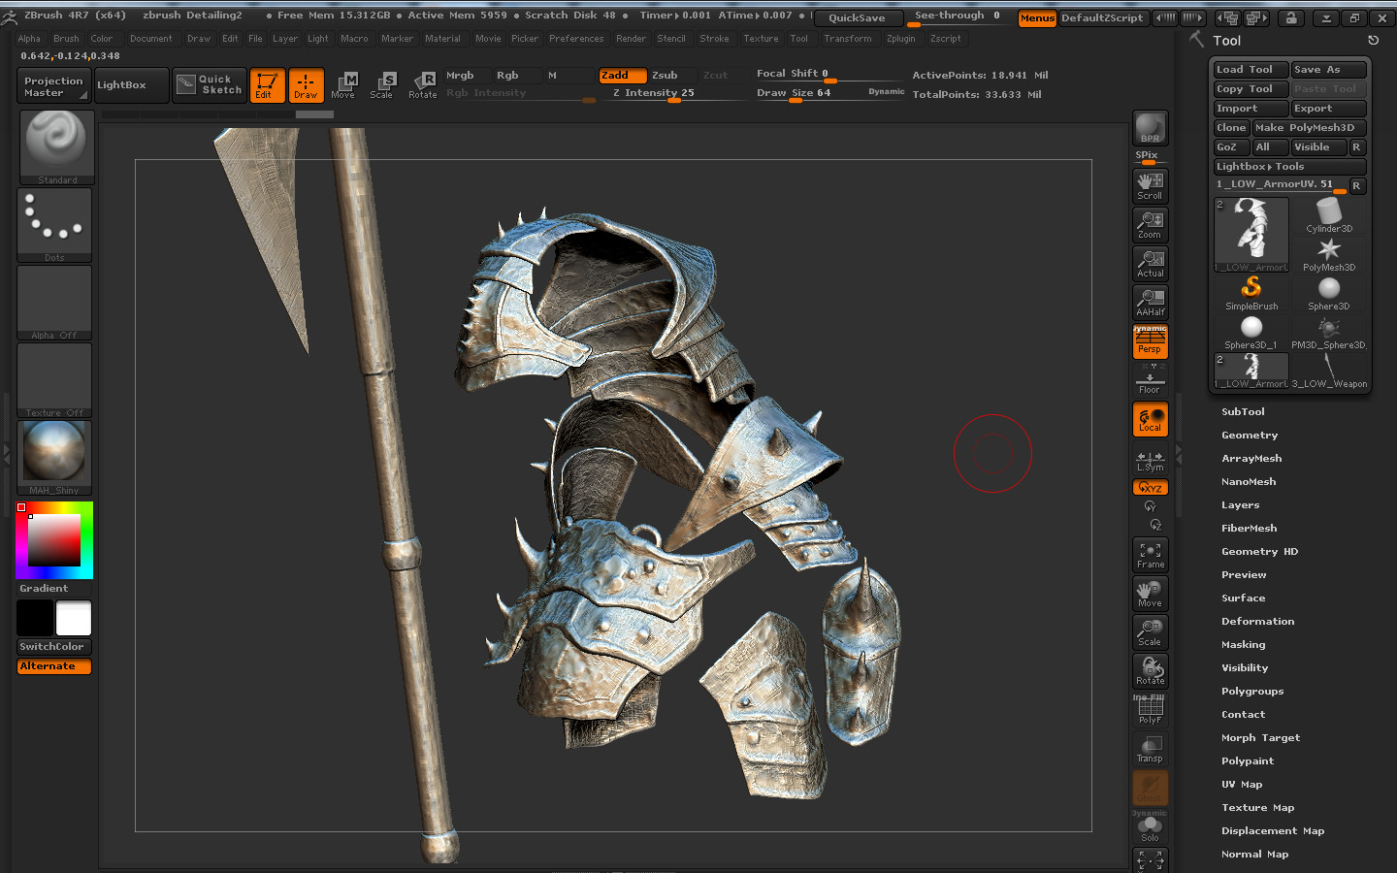Open the Zplugin menu
The width and height of the screenshot is (1397, 873).
[900, 39]
